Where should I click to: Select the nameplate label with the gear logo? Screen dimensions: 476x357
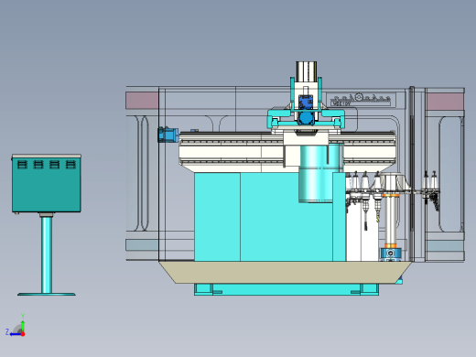point(361,100)
